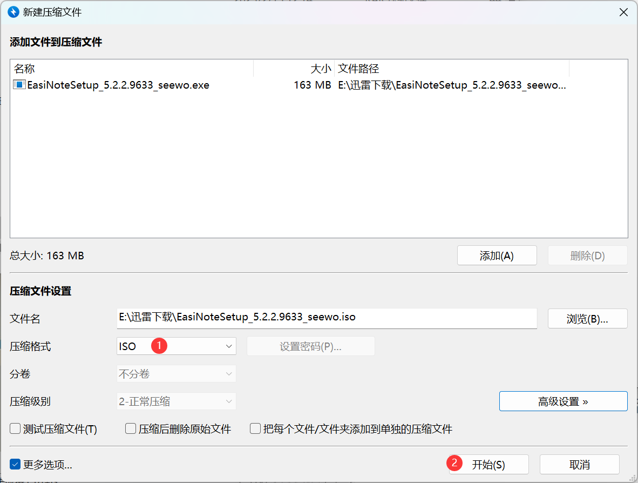Click the 文件路径 column header
Viewport: 638px width, 483px height.
pyautogui.click(x=451, y=69)
